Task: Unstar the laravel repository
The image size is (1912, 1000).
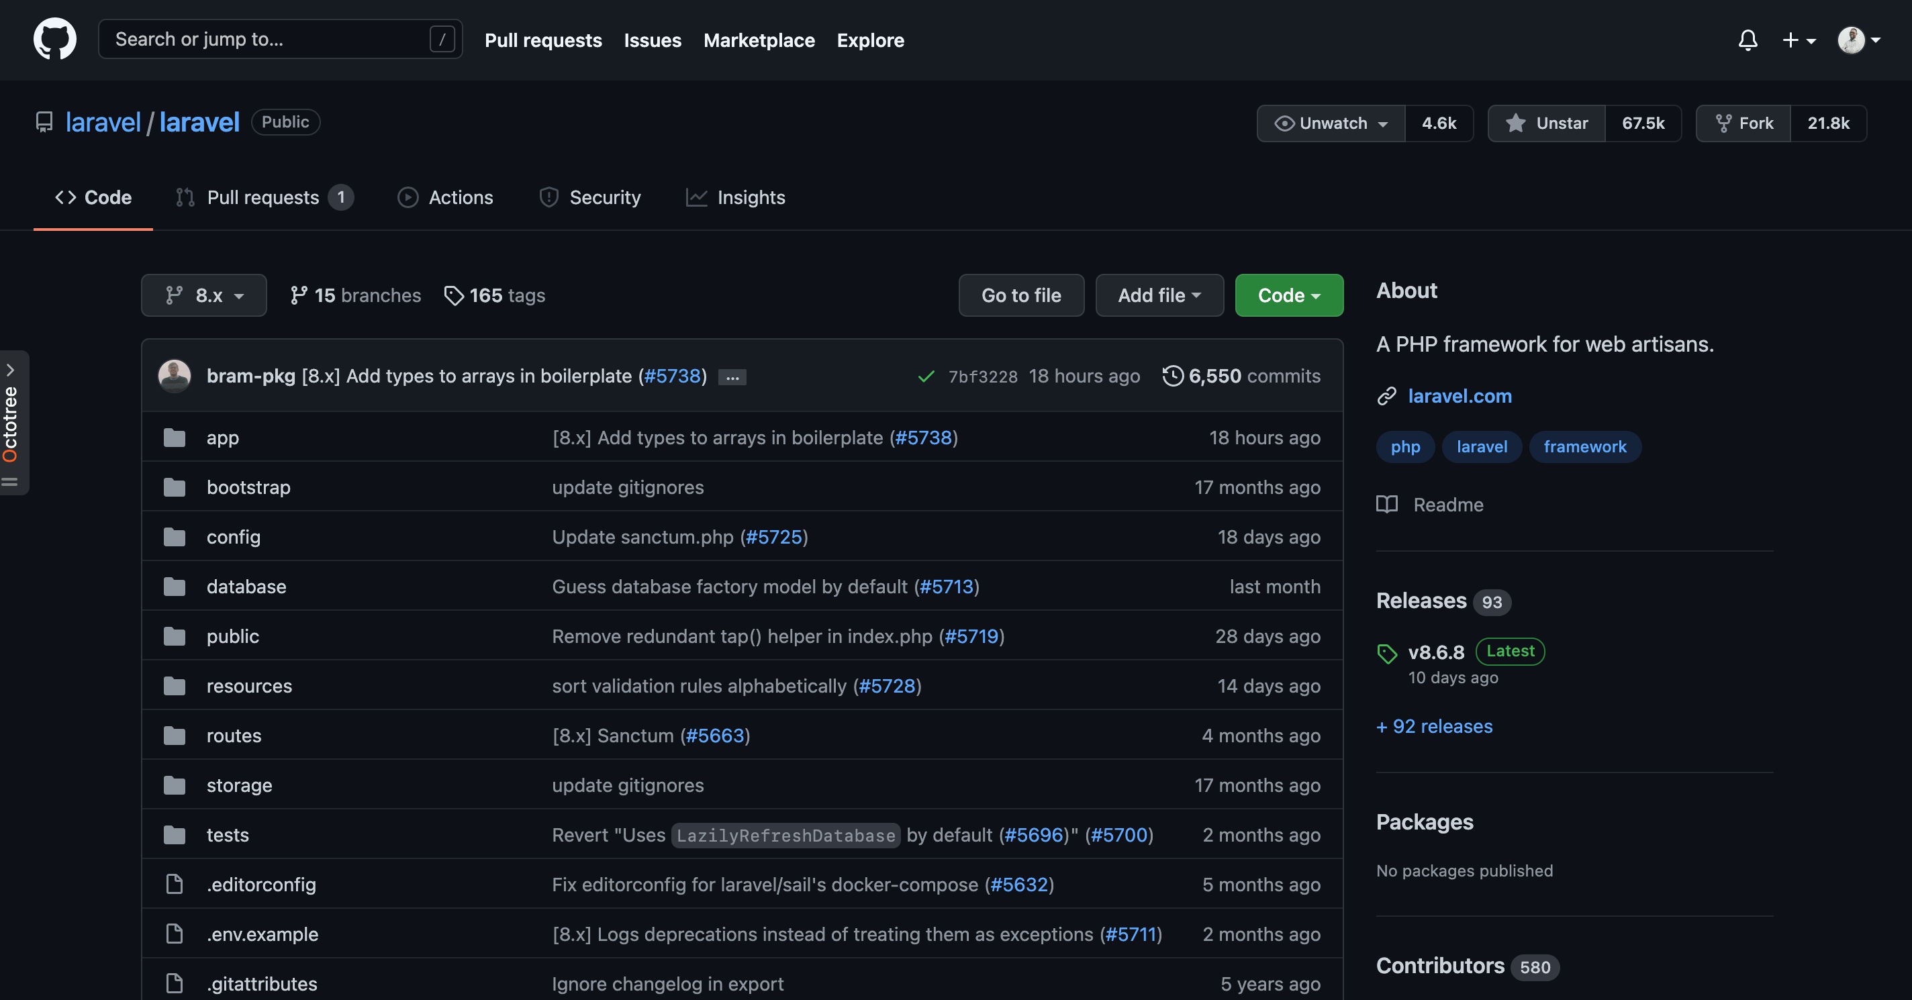Action: tap(1547, 123)
